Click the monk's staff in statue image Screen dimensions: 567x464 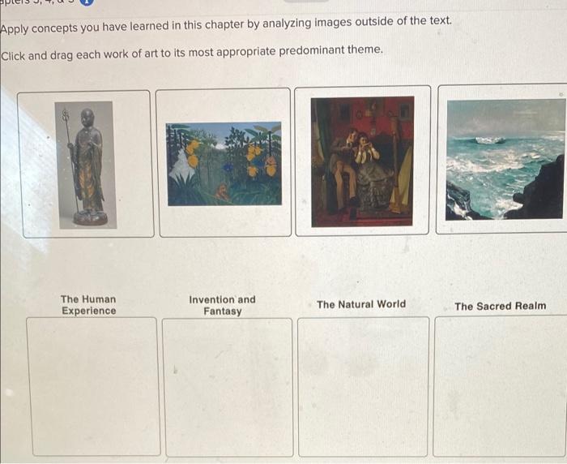[70, 159]
